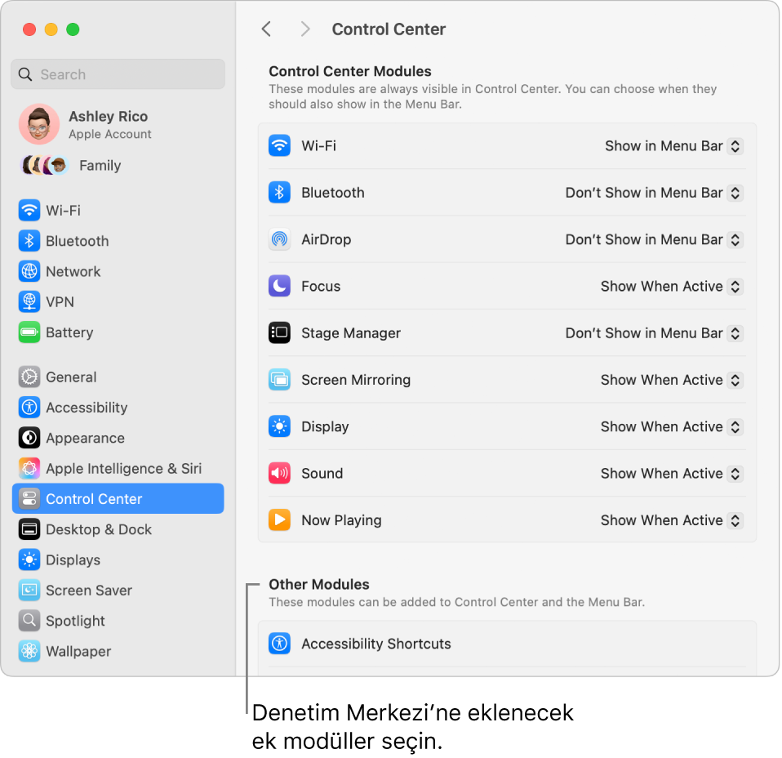
Task: Click the Accessibility icon in the sidebar
Action: pyautogui.click(x=29, y=408)
